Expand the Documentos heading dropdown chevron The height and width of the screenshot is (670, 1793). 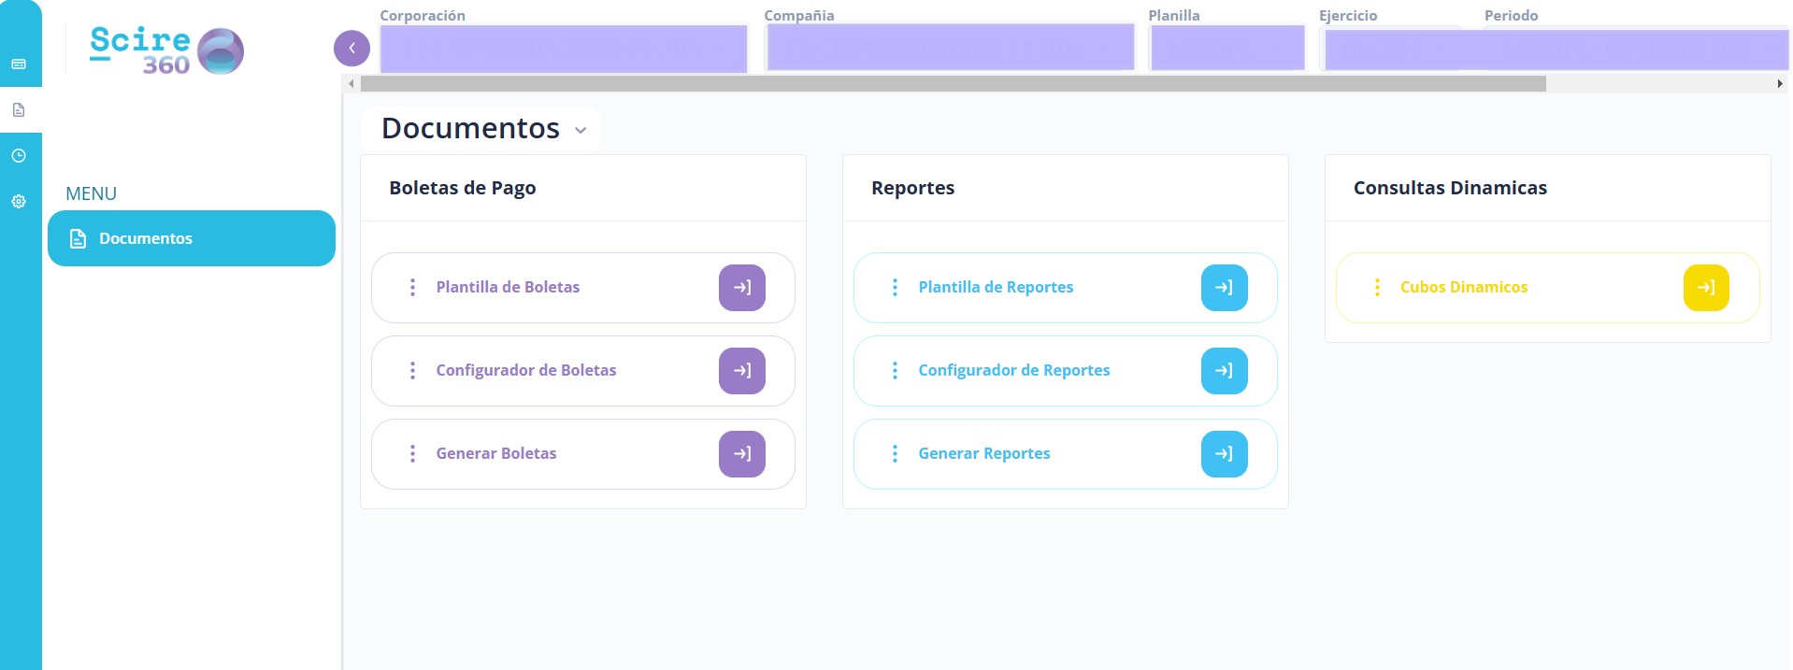(x=581, y=131)
